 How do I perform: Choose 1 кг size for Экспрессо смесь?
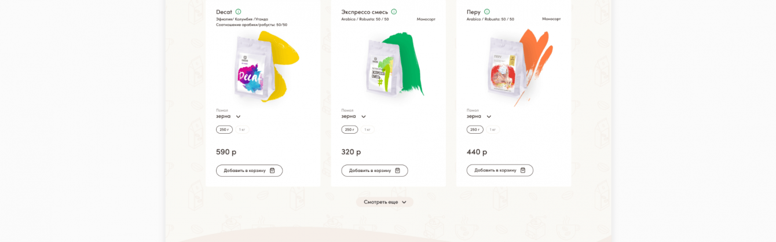pos(367,130)
